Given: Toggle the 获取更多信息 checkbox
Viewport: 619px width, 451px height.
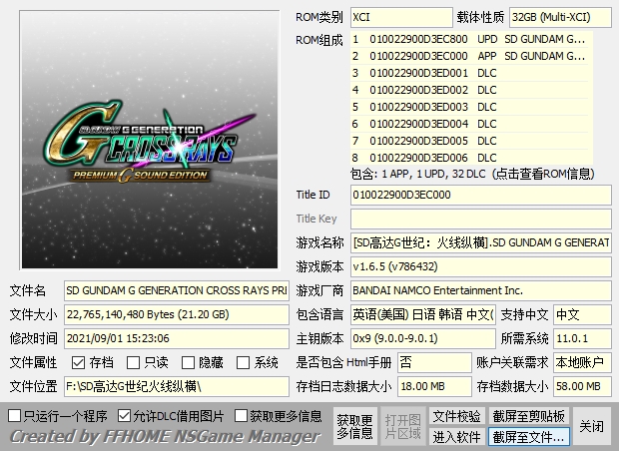Looking at the screenshot, I should [242, 415].
